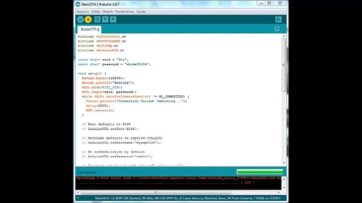This screenshot has width=362, height=203.
Task: Click the Serial.begin(115200) code line
Action: point(103,78)
